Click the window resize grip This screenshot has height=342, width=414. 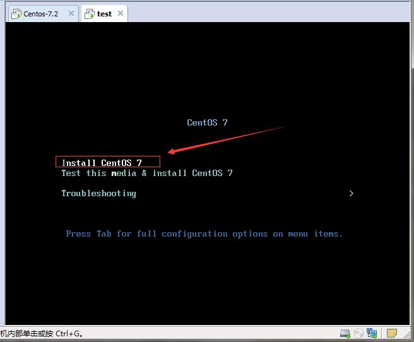point(407,334)
